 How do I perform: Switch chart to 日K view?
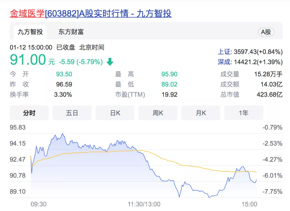tap(115, 113)
